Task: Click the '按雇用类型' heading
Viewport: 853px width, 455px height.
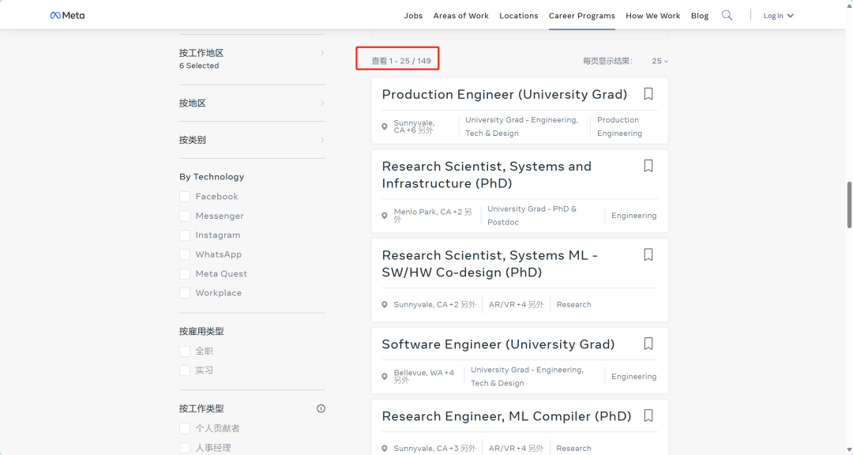Action: 201,331
